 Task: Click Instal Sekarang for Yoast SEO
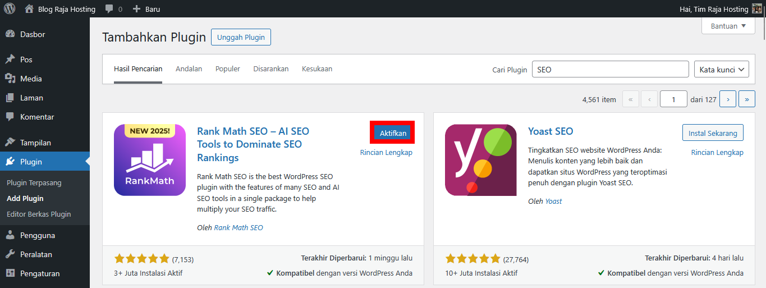click(x=713, y=133)
